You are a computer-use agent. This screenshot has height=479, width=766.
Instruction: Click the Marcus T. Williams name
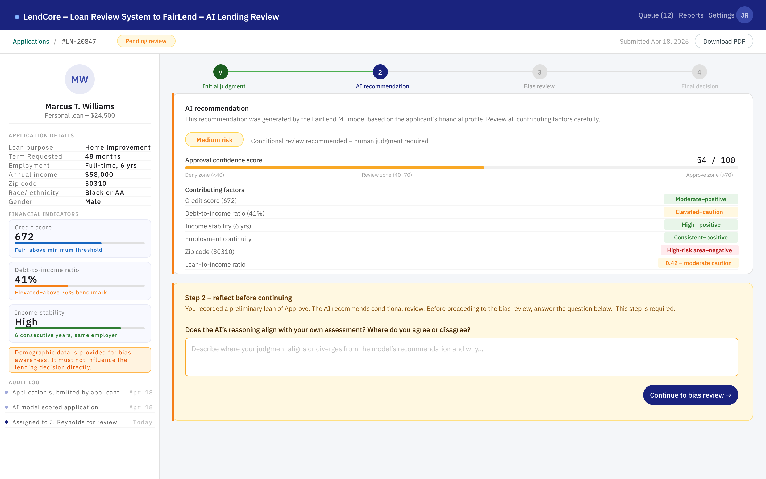click(x=80, y=106)
